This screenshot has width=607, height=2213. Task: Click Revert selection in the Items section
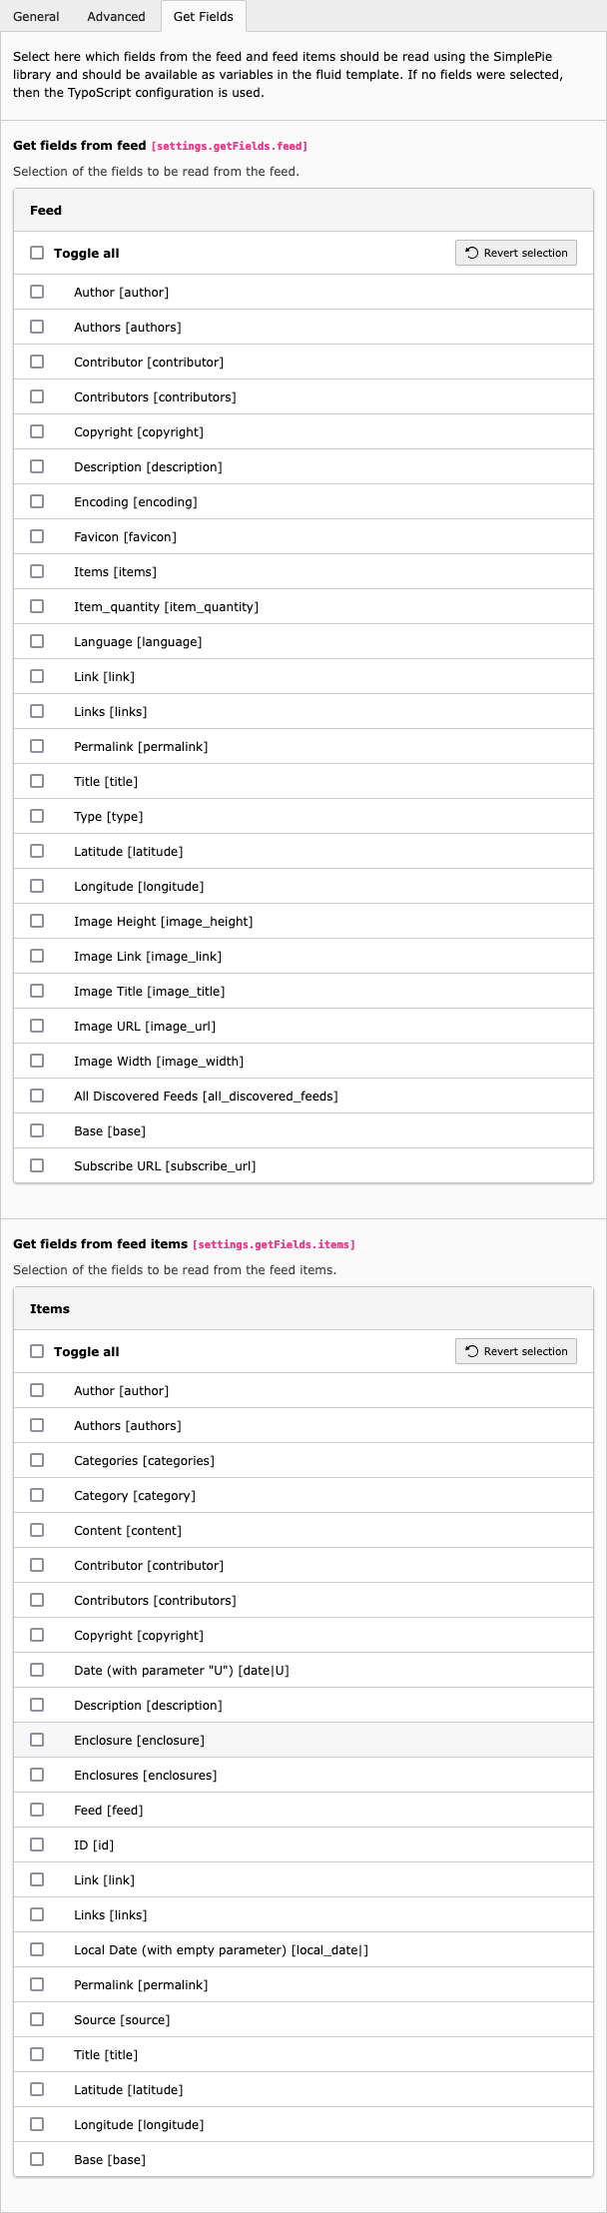tap(515, 1351)
